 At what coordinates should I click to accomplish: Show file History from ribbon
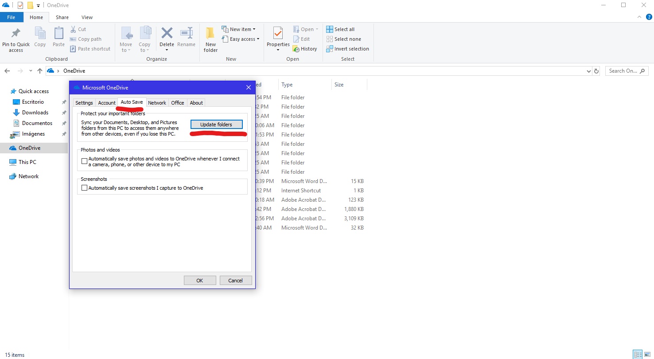[x=305, y=49]
